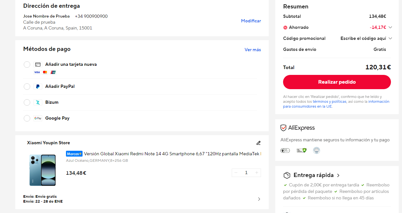This screenshot has height=213, width=402.
Task: Click the Entrega rápida heading
Action: 314,175
